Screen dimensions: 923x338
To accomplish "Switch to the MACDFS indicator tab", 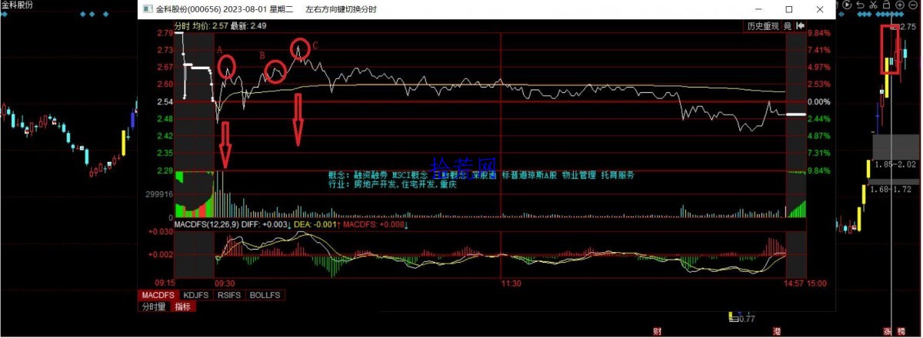I will (x=158, y=295).
